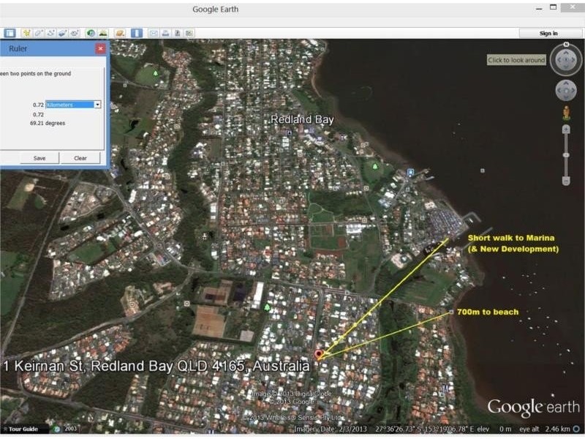Add a placemark with the pin tool

click(26, 33)
